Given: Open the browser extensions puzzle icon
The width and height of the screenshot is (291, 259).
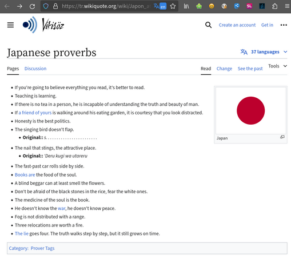Looking at the screenshot, I should pyautogui.click(x=274, y=6).
